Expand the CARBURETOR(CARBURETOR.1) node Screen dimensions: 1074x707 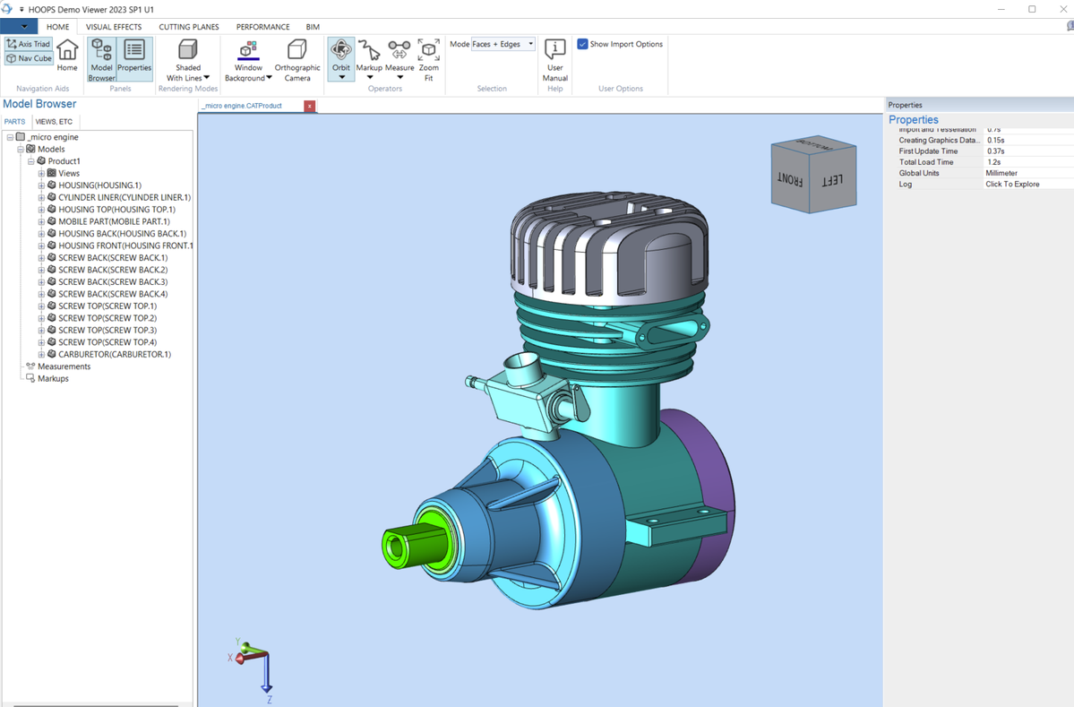[x=41, y=355]
